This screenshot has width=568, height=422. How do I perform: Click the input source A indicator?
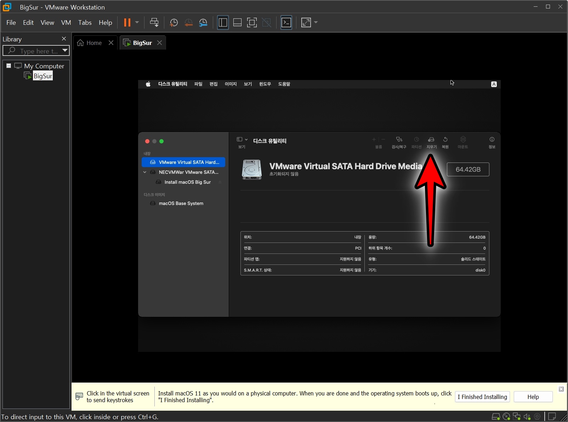494,84
